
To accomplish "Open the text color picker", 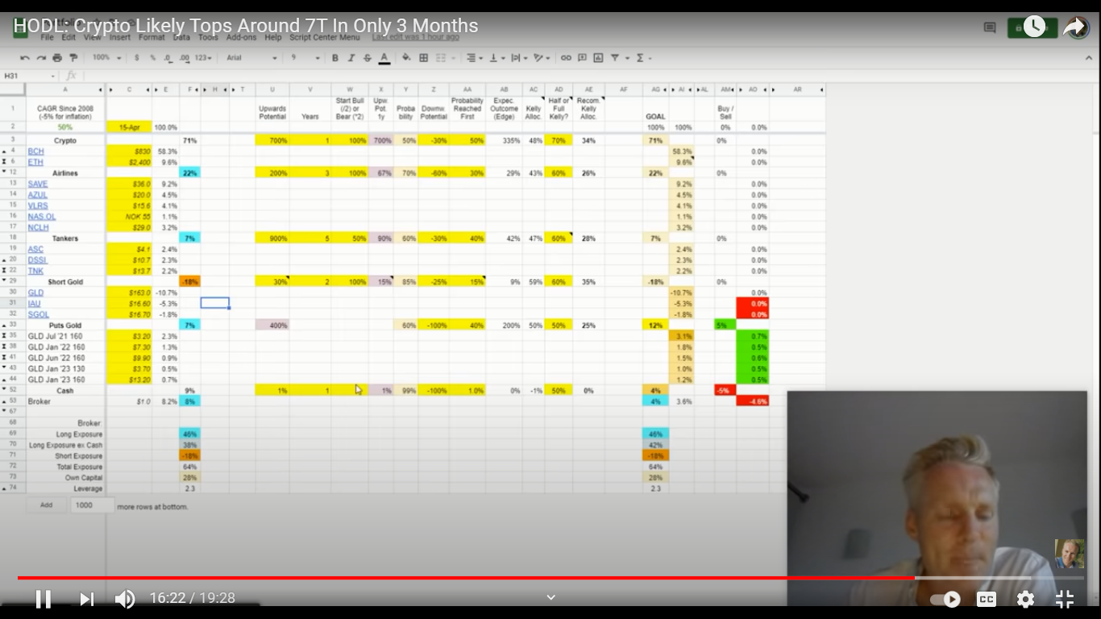I will [x=384, y=58].
